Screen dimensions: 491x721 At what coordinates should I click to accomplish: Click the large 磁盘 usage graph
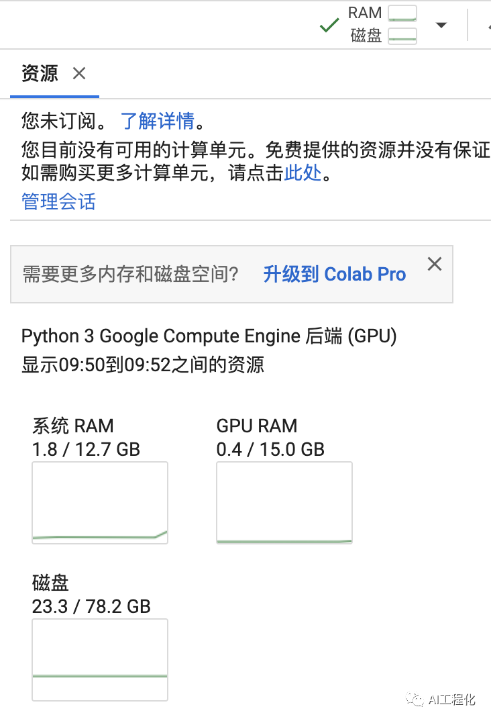(100, 659)
